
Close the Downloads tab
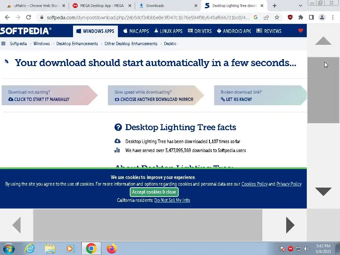(196, 6)
